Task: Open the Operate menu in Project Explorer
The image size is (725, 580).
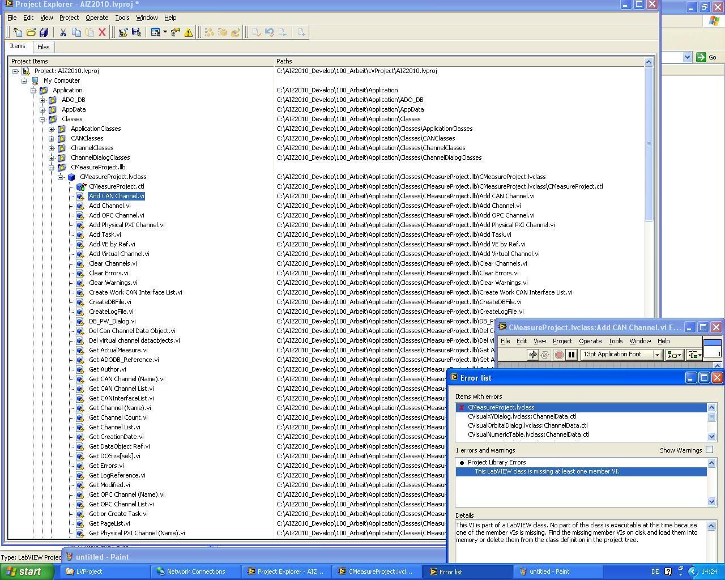Action: click(x=96, y=18)
